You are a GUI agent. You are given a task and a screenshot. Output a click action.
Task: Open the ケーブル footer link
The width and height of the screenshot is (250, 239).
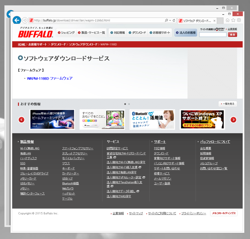(67, 199)
